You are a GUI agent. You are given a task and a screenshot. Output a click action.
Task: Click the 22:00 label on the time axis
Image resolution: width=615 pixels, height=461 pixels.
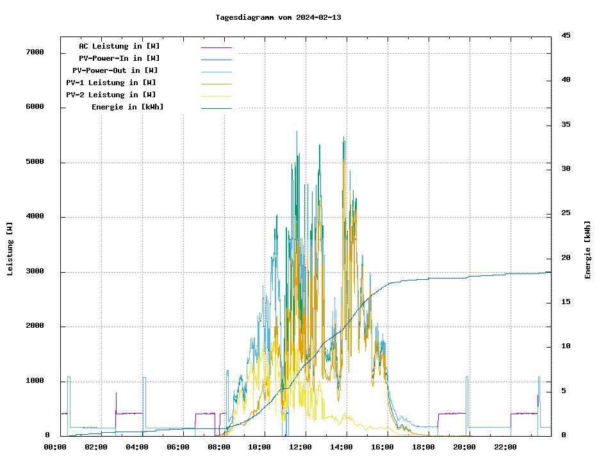505,447
